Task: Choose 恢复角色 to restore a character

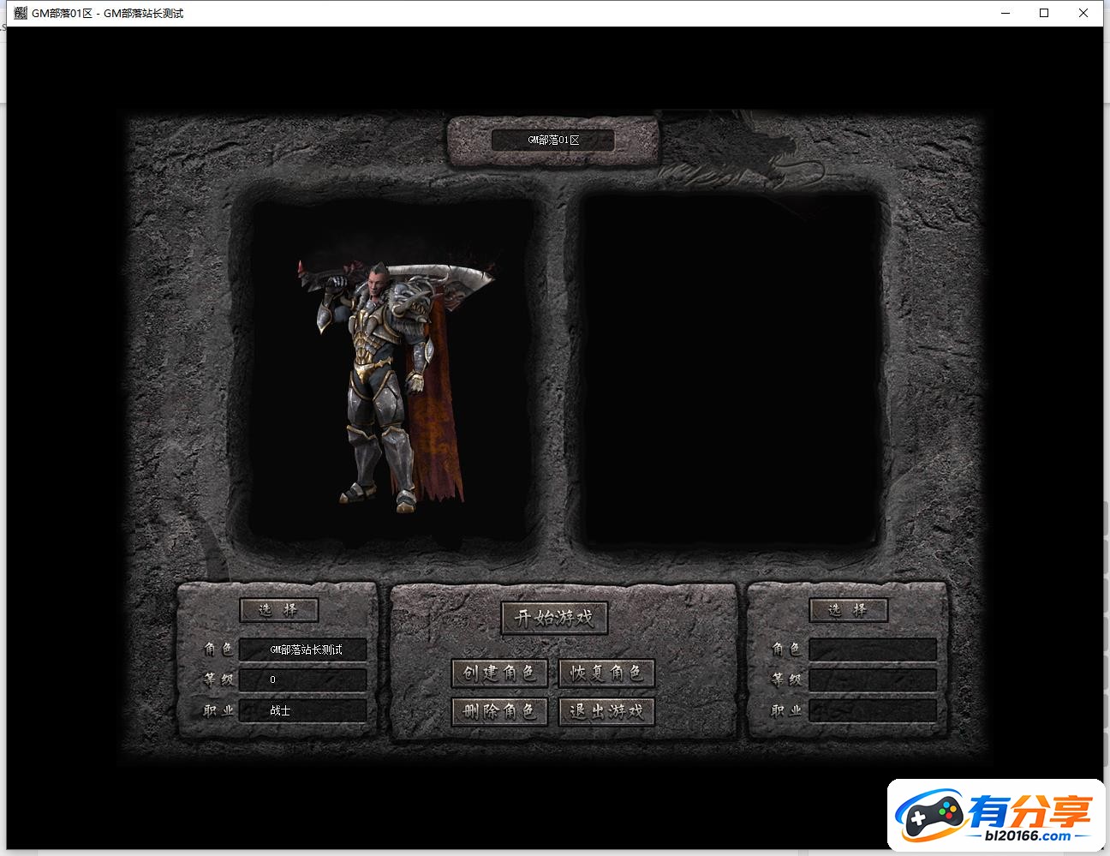Action: pos(606,673)
